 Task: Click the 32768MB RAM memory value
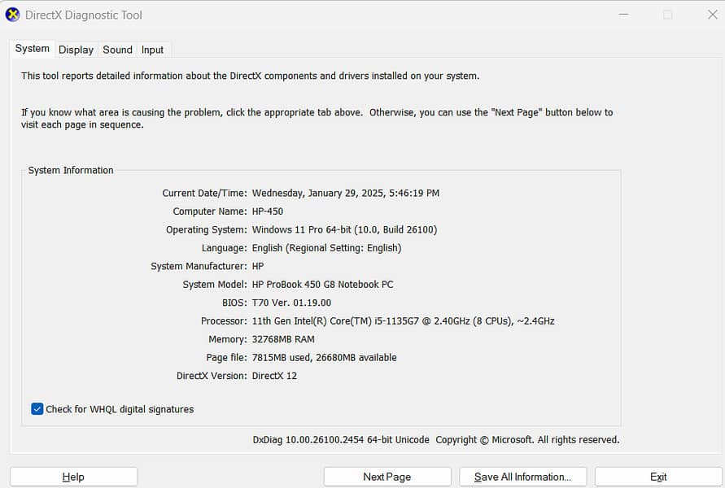pyautogui.click(x=283, y=339)
